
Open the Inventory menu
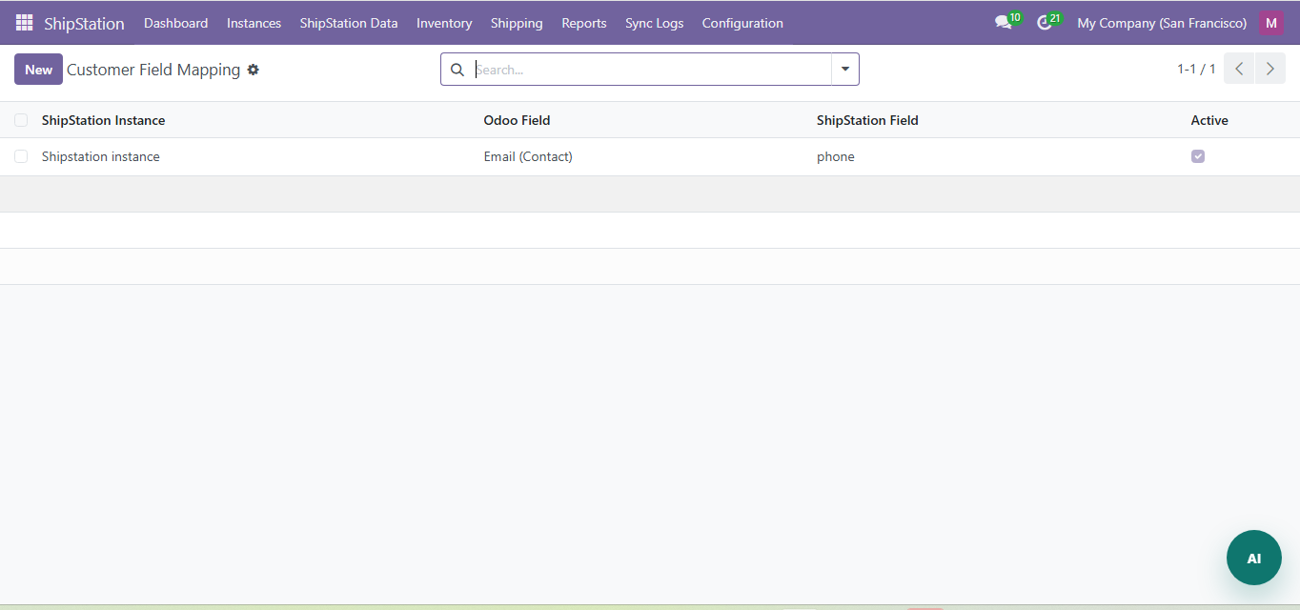pyautogui.click(x=444, y=23)
